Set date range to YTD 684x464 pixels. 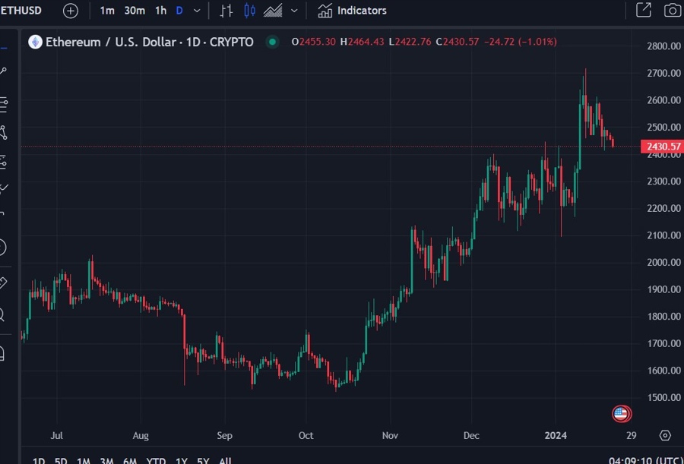point(156,460)
